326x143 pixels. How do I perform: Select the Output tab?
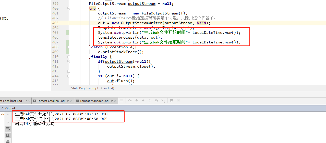pyautogui.click(x=10, y=108)
